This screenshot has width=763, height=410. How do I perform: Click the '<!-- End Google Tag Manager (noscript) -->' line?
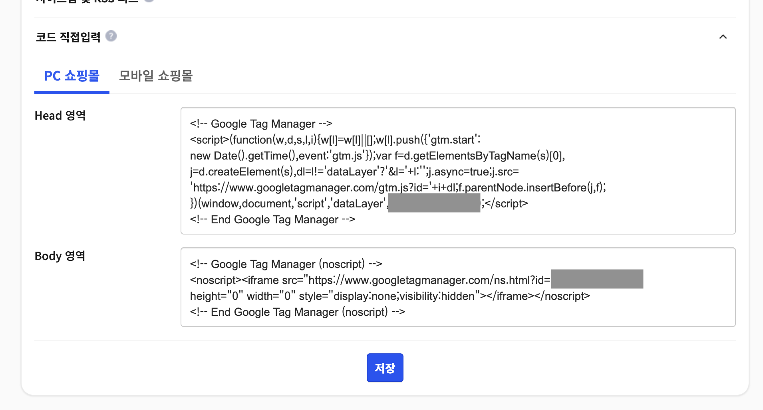click(x=298, y=312)
